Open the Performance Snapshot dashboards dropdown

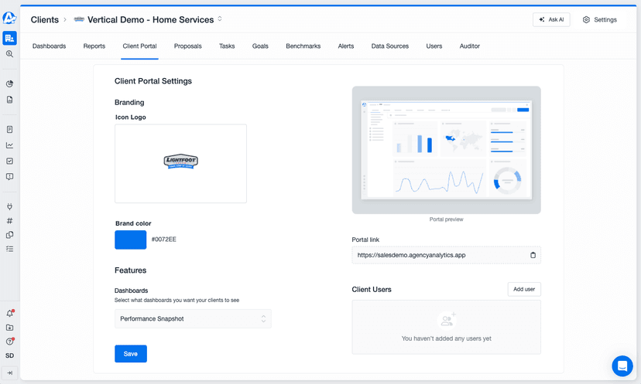click(x=193, y=318)
